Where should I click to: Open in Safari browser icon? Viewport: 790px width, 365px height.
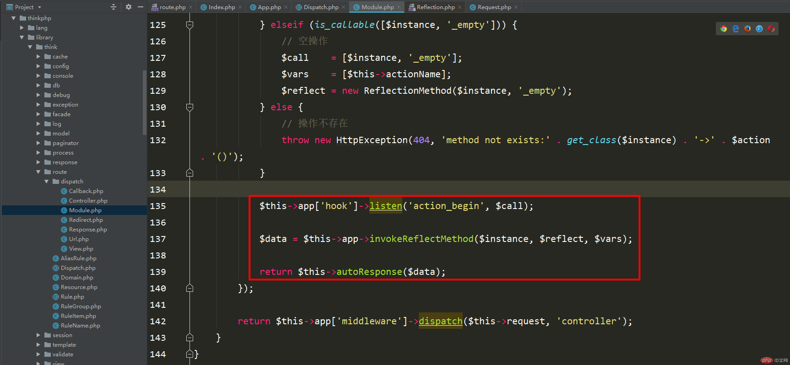pos(759,29)
